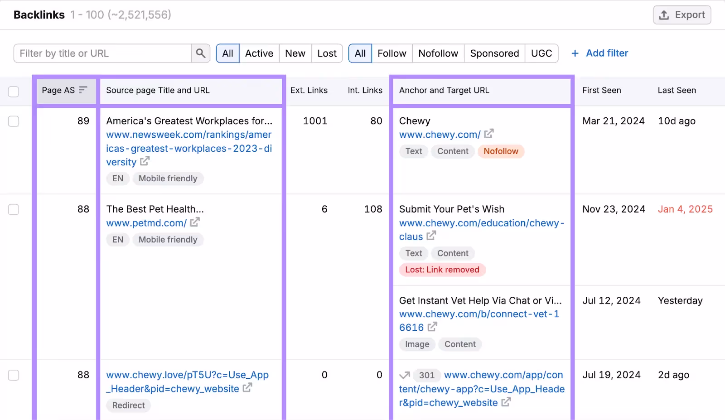Image resolution: width=725 pixels, height=420 pixels.
Task: Click the upload icon inside Export button
Action: [x=664, y=14]
